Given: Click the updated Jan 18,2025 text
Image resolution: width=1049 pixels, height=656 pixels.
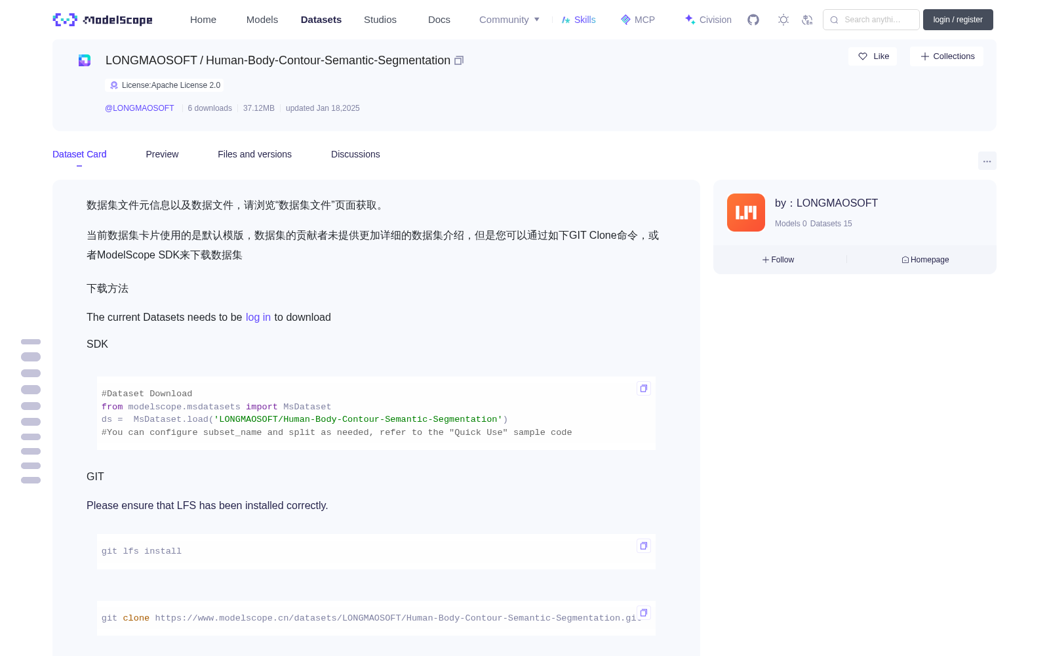Looking at the screenshot, I should (323, 108).
